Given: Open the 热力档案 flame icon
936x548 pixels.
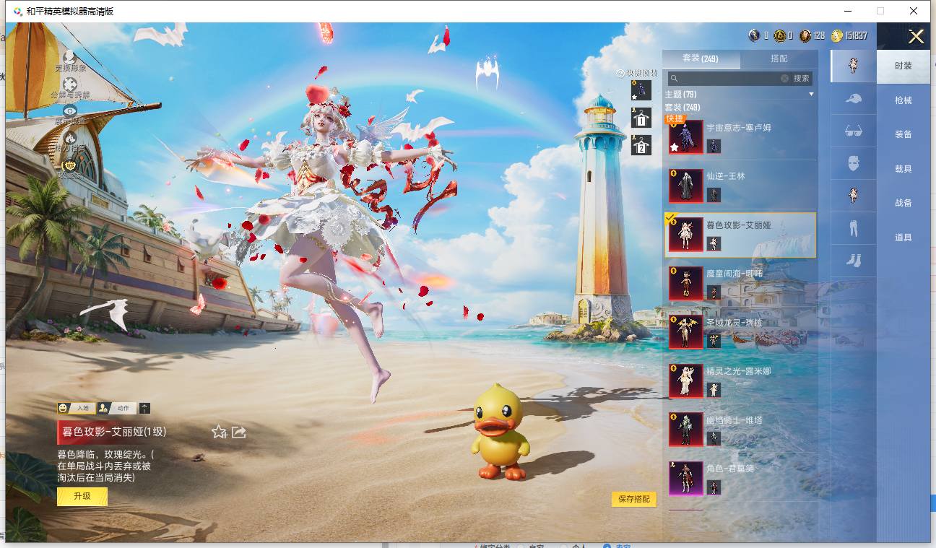Looking at the screenshot, I should [70, 137].
